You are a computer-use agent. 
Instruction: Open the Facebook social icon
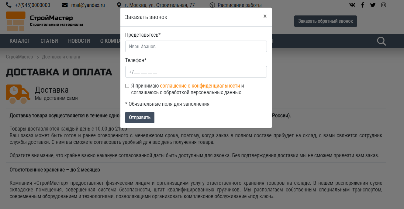tap(363, 5)
